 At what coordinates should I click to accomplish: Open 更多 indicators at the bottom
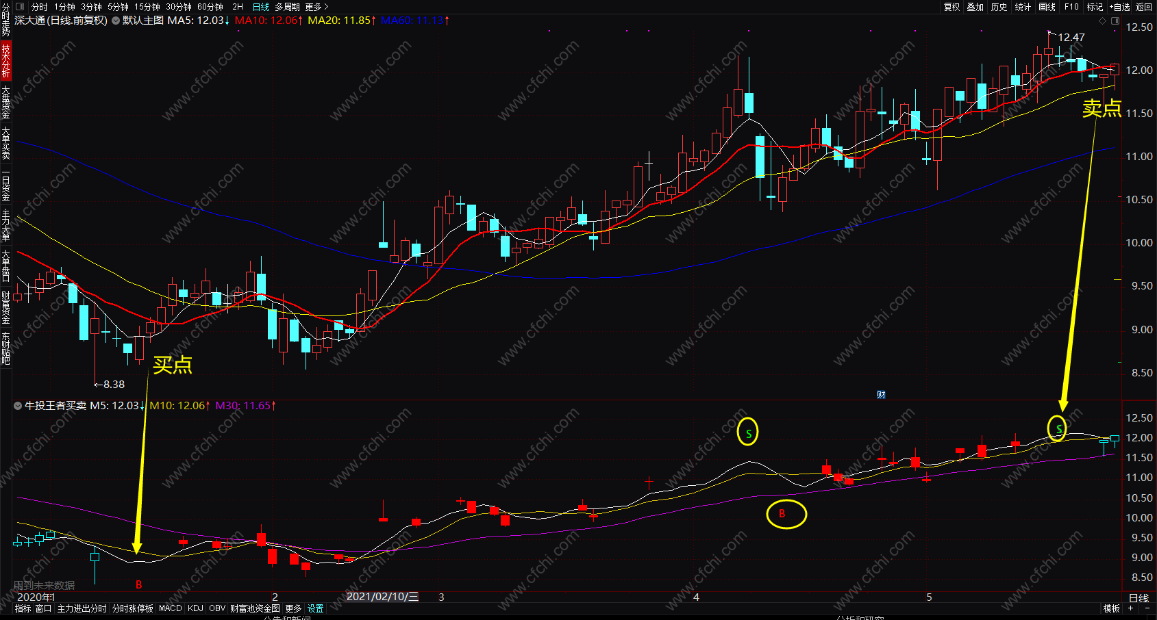[293, 608]
